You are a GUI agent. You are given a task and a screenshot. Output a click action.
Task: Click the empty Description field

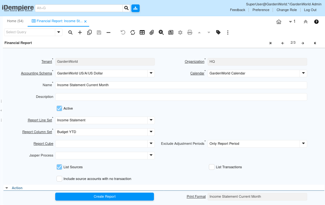(181, 97)
